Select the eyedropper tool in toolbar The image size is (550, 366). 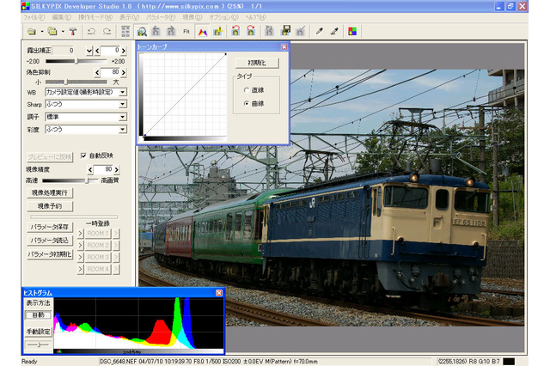[318, 31]
